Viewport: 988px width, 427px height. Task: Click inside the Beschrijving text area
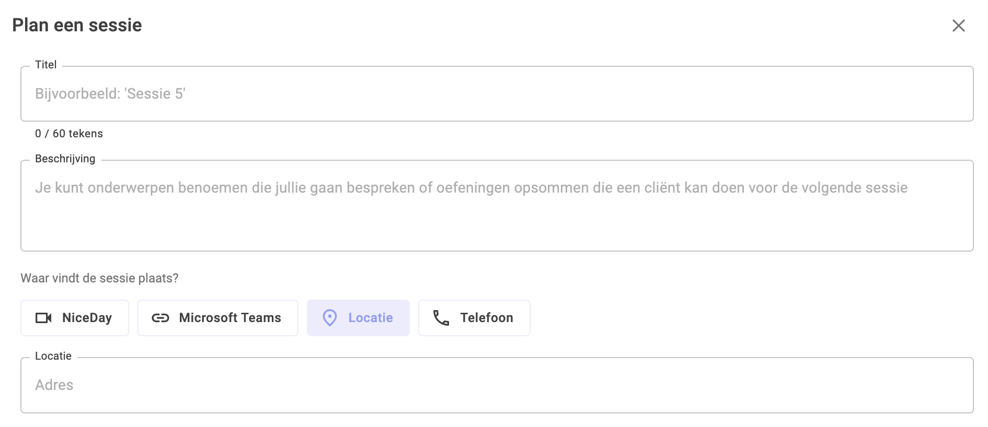pyautogui.click(x=497, y=206)
